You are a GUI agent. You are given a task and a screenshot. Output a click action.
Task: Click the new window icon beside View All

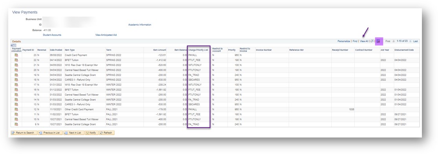(x=372, y=41)
